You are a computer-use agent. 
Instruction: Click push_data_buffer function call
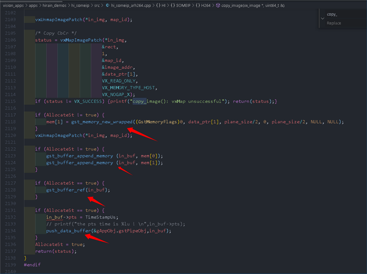[x=68, y=231]
